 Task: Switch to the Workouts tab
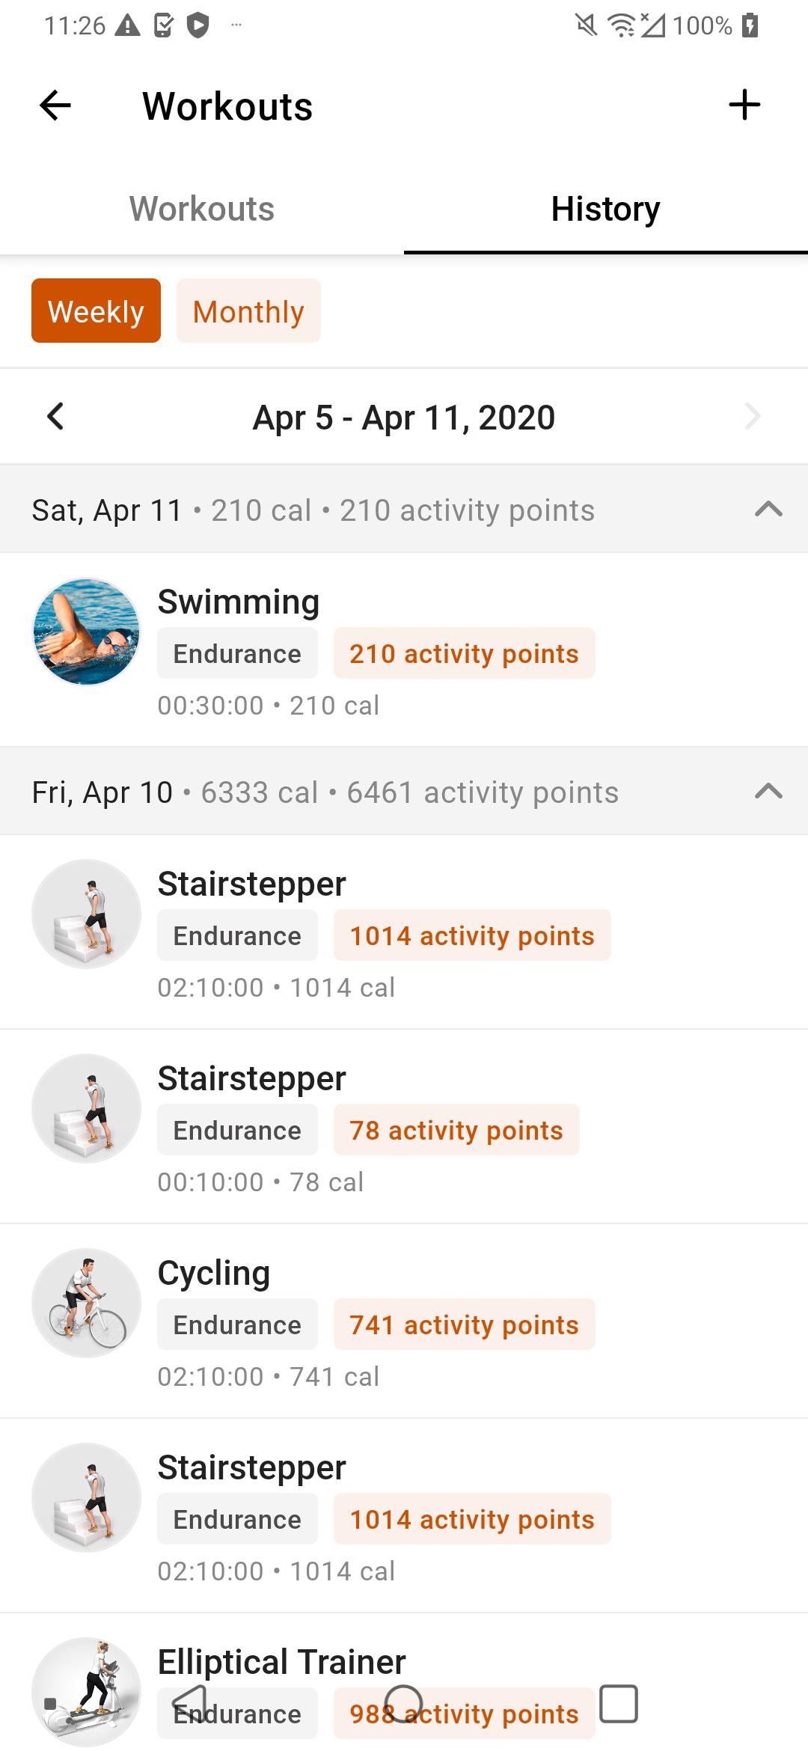click(202, 209)
